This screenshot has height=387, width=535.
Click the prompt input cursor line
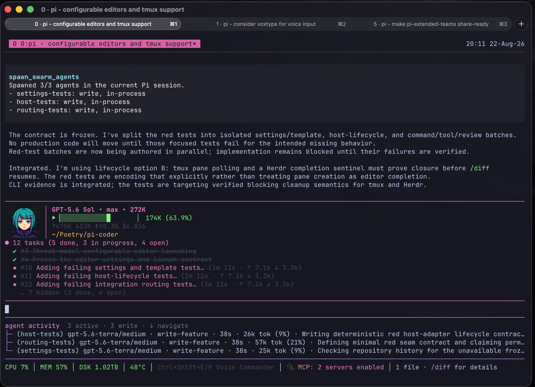point(265,309)
